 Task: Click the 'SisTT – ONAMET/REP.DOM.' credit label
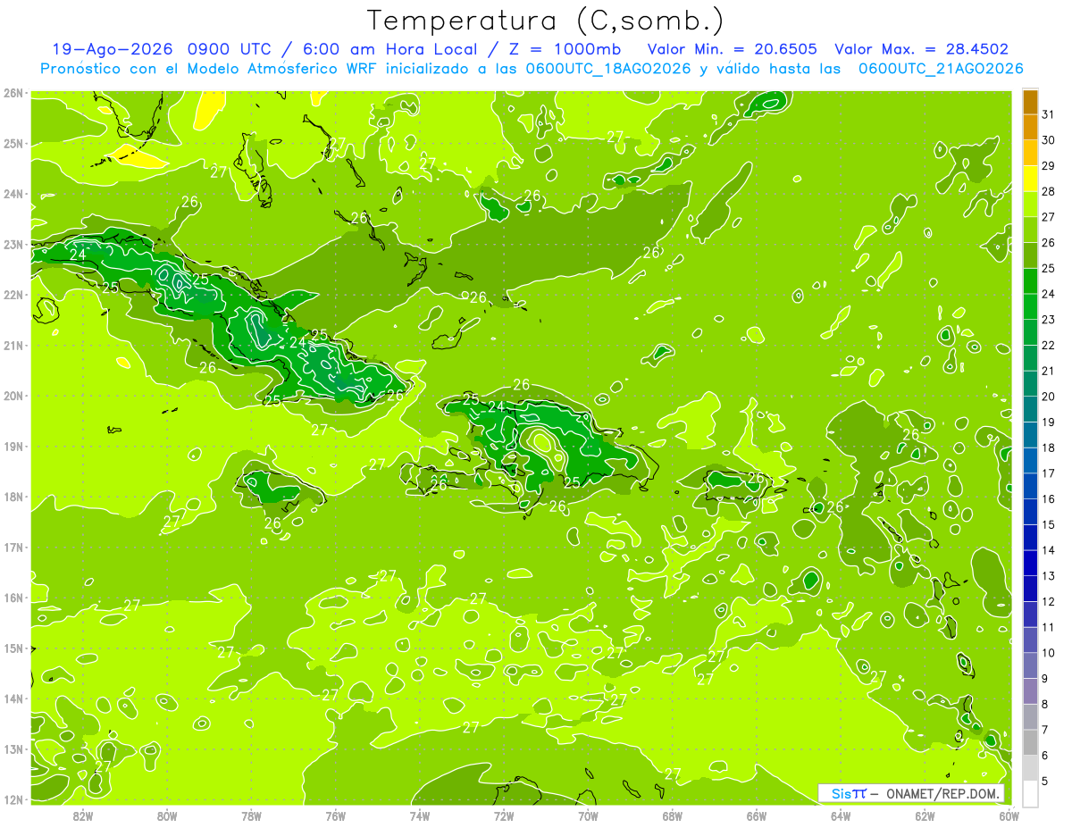click(911, 793)
